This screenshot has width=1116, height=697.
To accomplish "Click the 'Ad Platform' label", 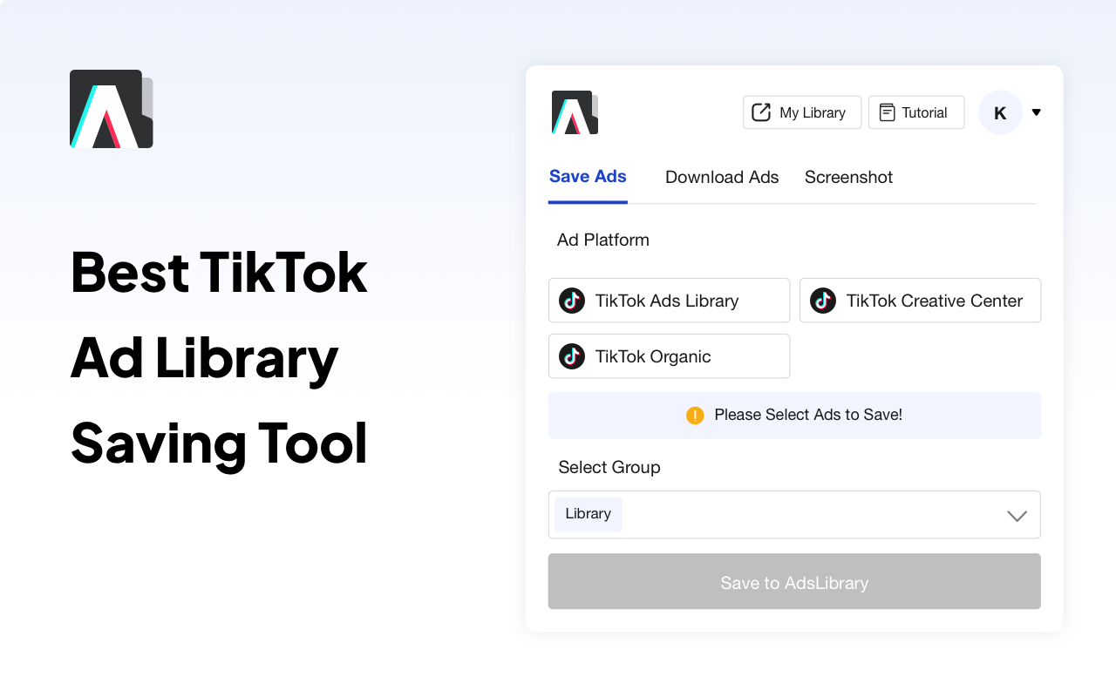I will click(x=603, y=240).
